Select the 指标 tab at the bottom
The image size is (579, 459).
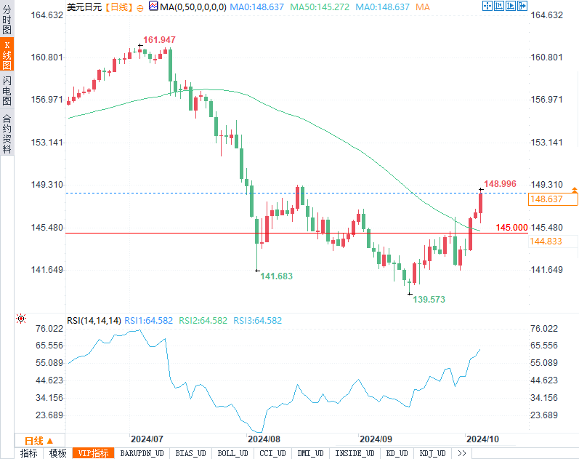29,453
